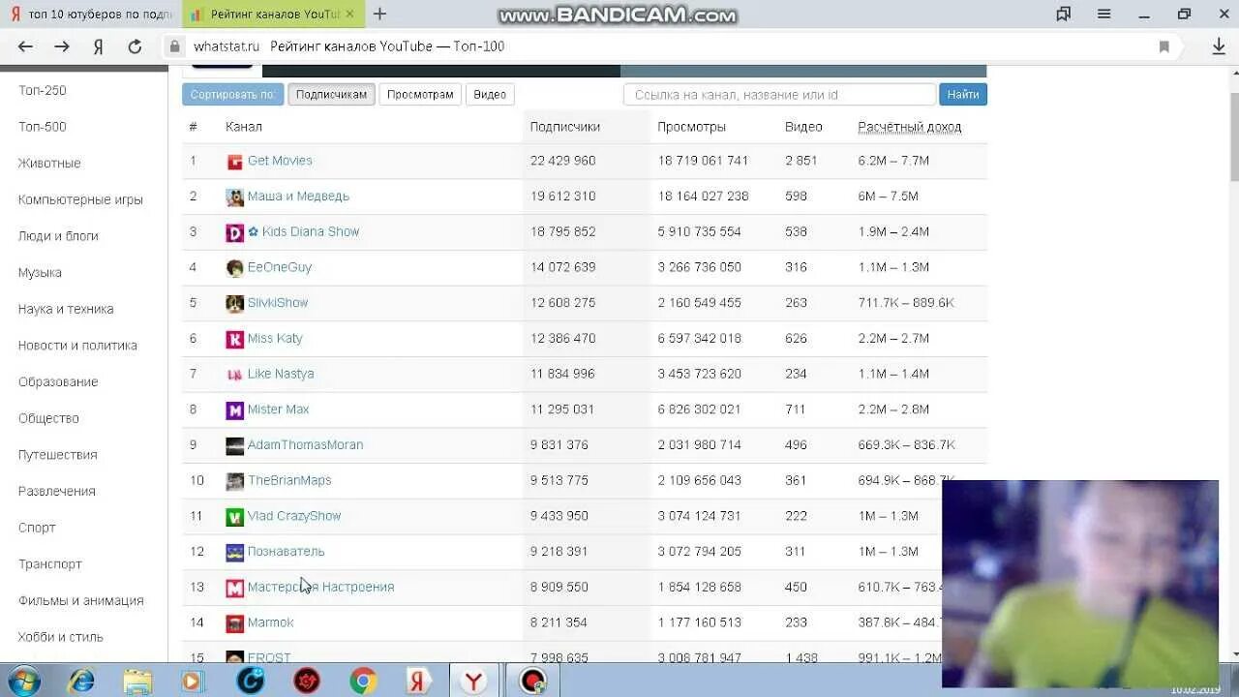This screenshot has height=697, width=1239.
Task: Click the EeOneGuy channel avatar
Action: click(234, 268)
